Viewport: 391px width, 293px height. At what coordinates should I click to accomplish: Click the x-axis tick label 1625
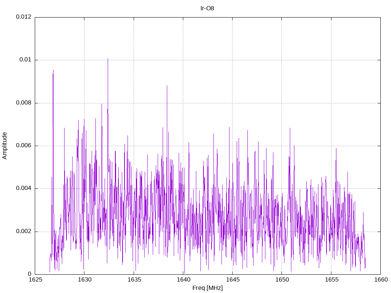coord(35,280)
